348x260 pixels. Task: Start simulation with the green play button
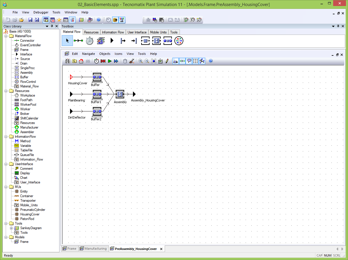(110, 61)
